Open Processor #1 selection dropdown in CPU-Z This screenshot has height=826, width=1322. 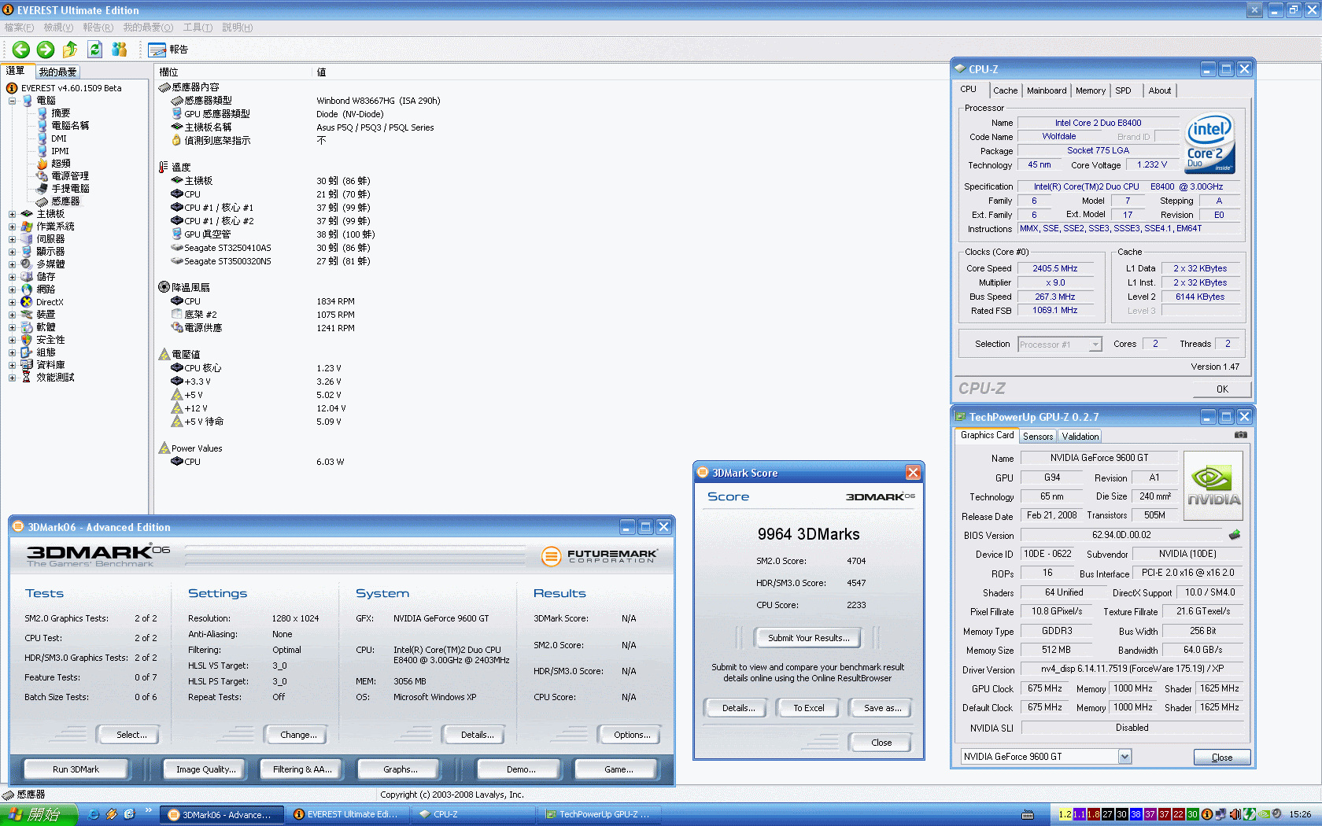click(x=1095, y=345)
